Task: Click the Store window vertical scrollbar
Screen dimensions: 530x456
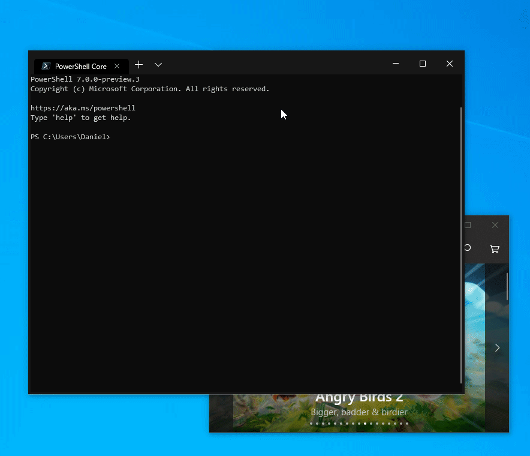Action: tap(507, 286)
